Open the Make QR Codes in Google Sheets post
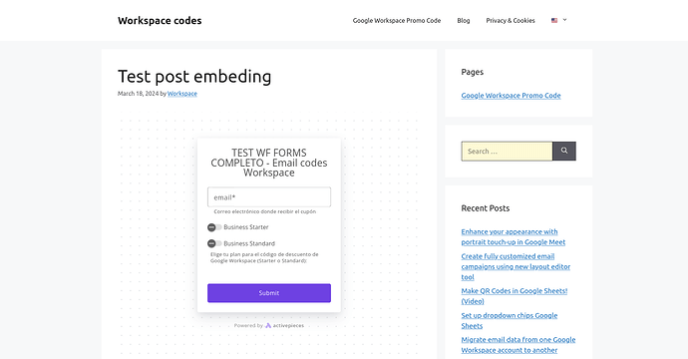The image size is (688, 359). [x=515, y=296]
